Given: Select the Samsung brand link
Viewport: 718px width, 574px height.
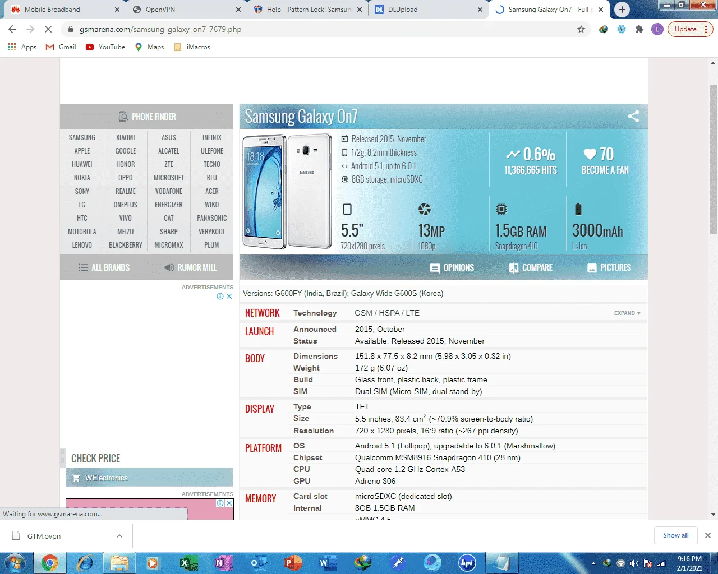Looking at the screenshot, I should click(82, 137).
